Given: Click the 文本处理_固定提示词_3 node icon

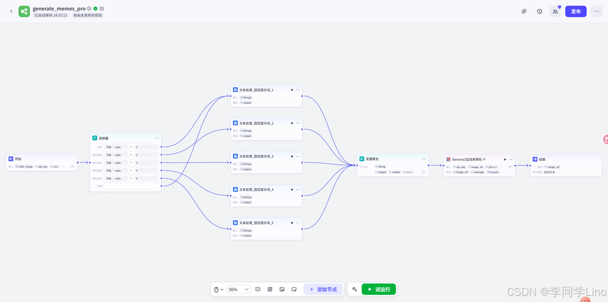Looking at the screenshot, I should [235, 156].
